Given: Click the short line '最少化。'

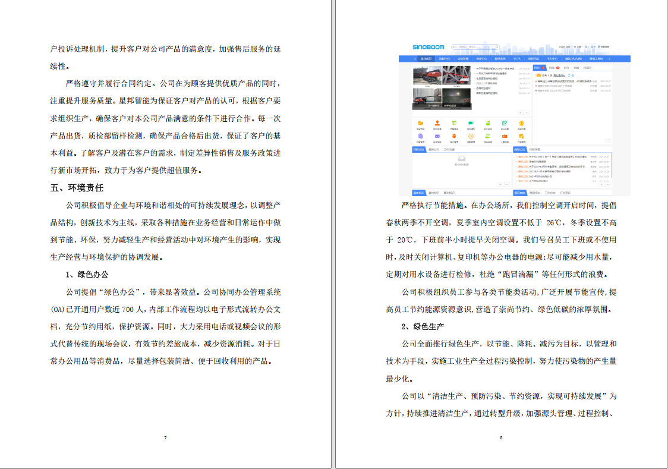Looking at the screenshot, I should tap(399, 379).
